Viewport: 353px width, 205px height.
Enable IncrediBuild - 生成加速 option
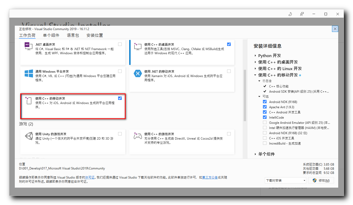pos(264,143)
